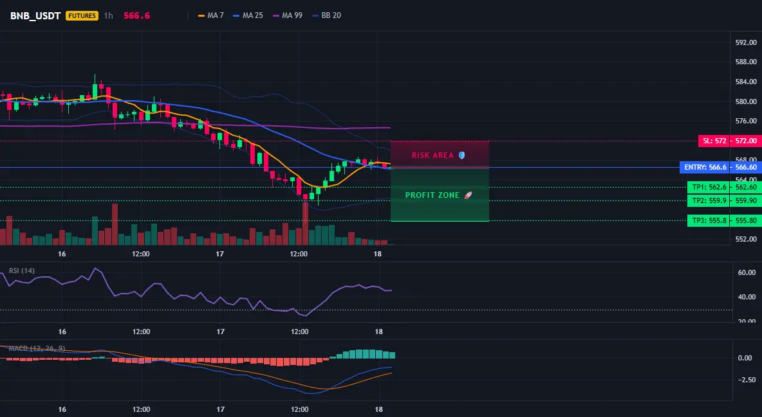Click the 562.60 green price axis tag

[x=746, y=188]
